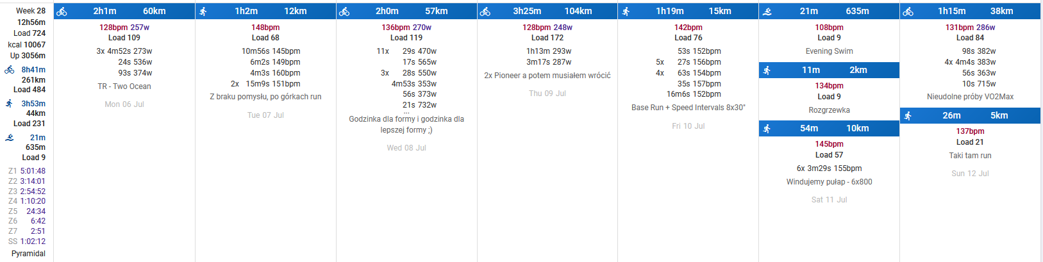1043x262 pixels.
Task: Click the running icon on Tuesday's 12km run
Action: point(203,12)
